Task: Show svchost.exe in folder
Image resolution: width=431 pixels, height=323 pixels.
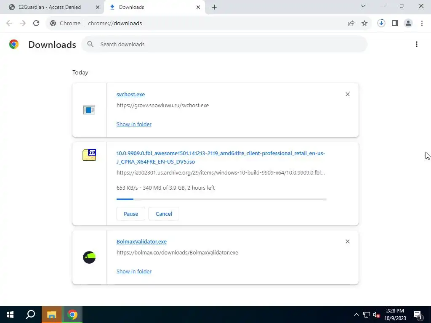Action: (x=134, y=124)
